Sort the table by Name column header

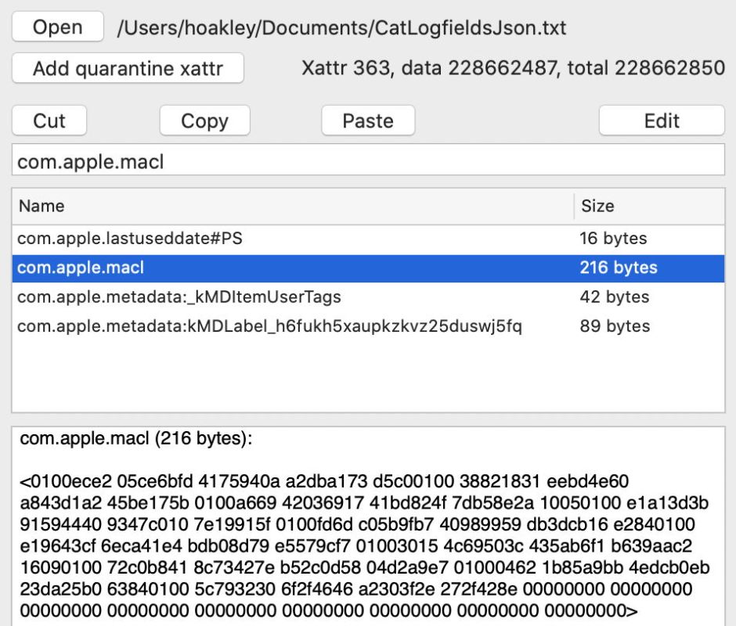tap(293, 207)
